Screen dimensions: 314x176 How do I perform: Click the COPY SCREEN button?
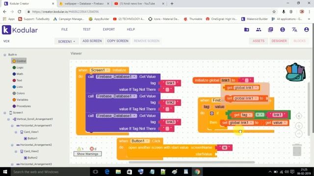pos(118,41)
